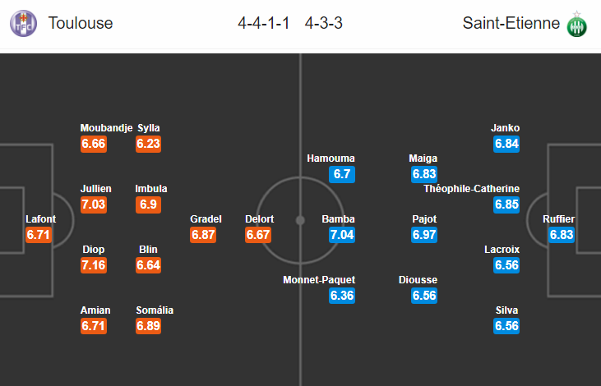Open the Toulouse team name link
601x386 pixels.
point(81,23)
